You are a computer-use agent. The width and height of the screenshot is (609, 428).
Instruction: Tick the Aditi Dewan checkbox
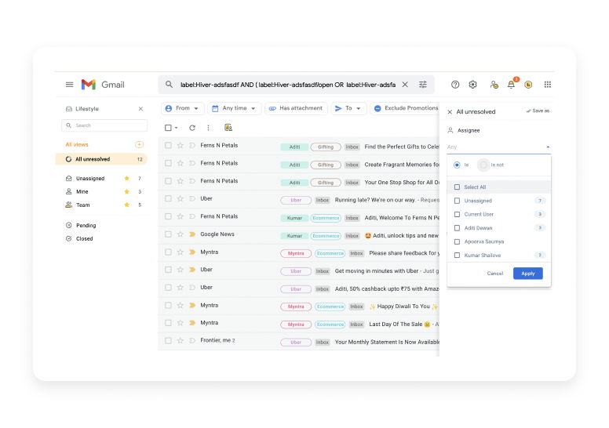click(458, 228)
